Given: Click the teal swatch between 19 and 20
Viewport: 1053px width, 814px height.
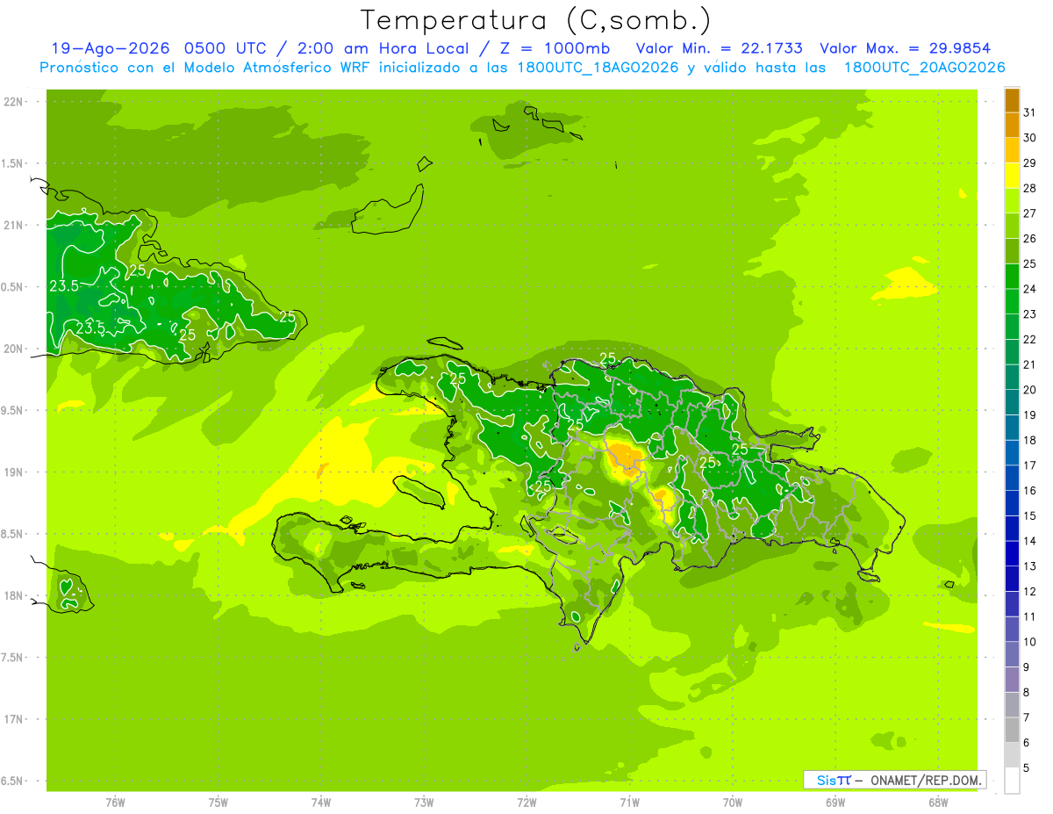Looking at the screenshot, I should (1012, 402).
